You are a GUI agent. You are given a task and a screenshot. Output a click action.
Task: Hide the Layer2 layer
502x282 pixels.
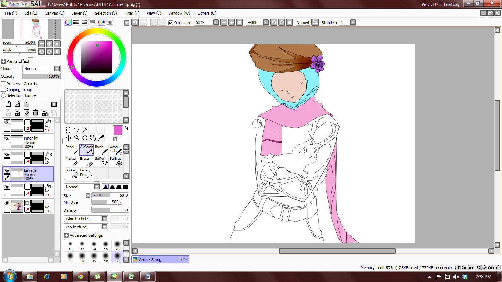coord(7,171)
